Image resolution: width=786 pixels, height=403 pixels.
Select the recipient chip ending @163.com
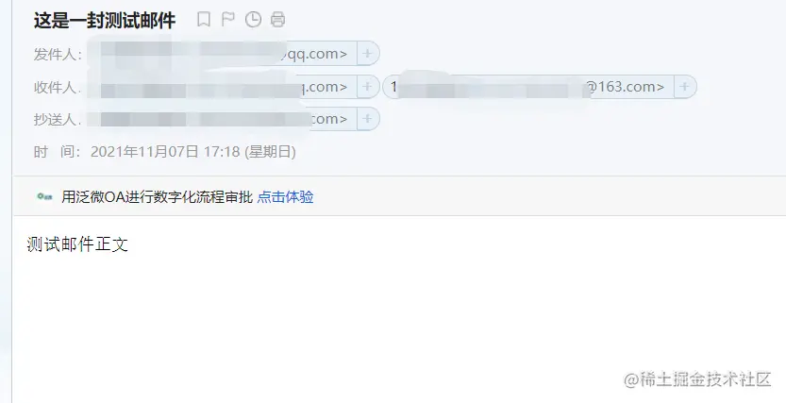(528, 87)
